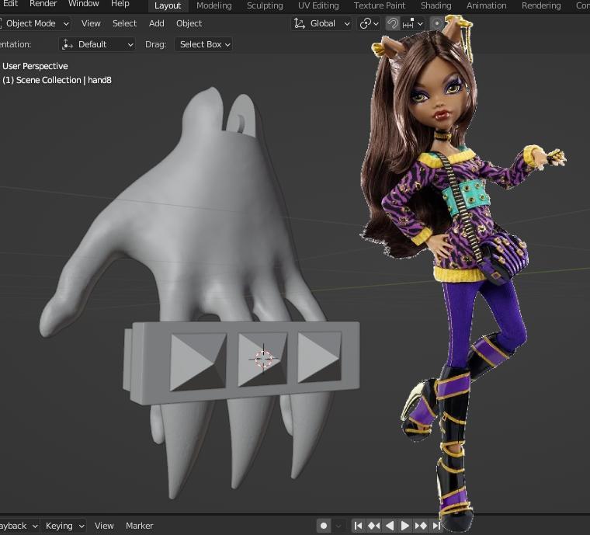Switch to the Sculpting workspace tab
This screenshot has width=590, height=535.
[x=265, y=5]
